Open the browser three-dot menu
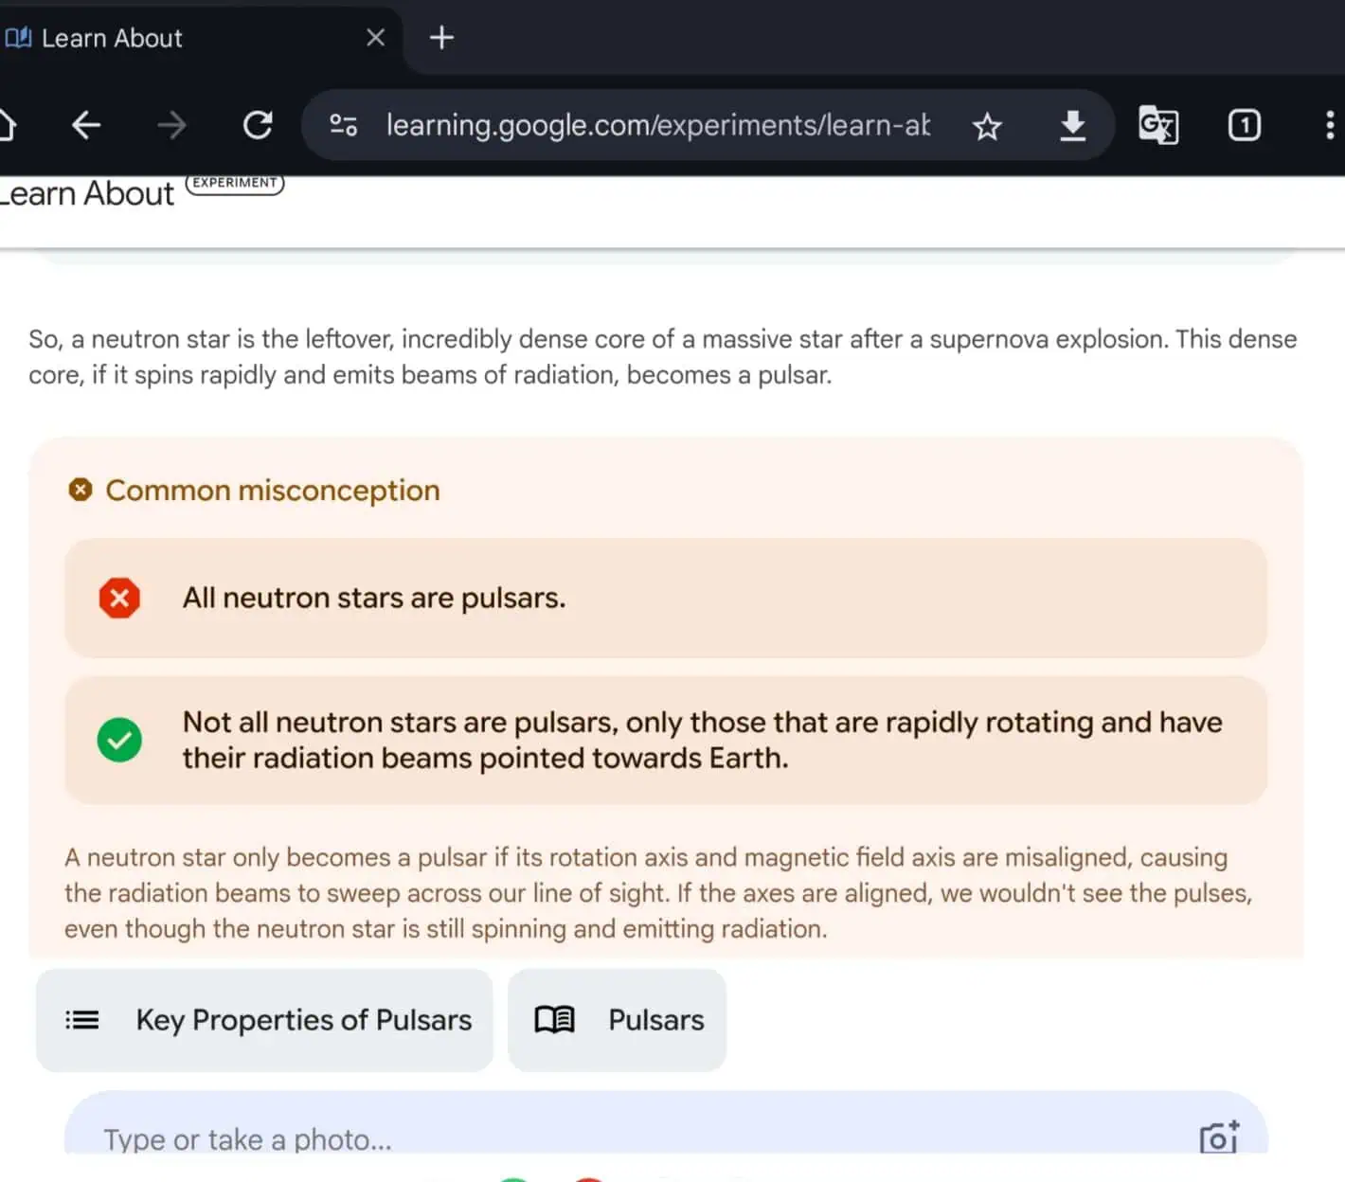 click(x=1329, y=125)
